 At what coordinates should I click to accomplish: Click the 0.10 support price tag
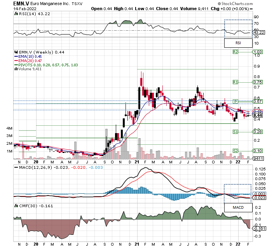coord(258,151)
